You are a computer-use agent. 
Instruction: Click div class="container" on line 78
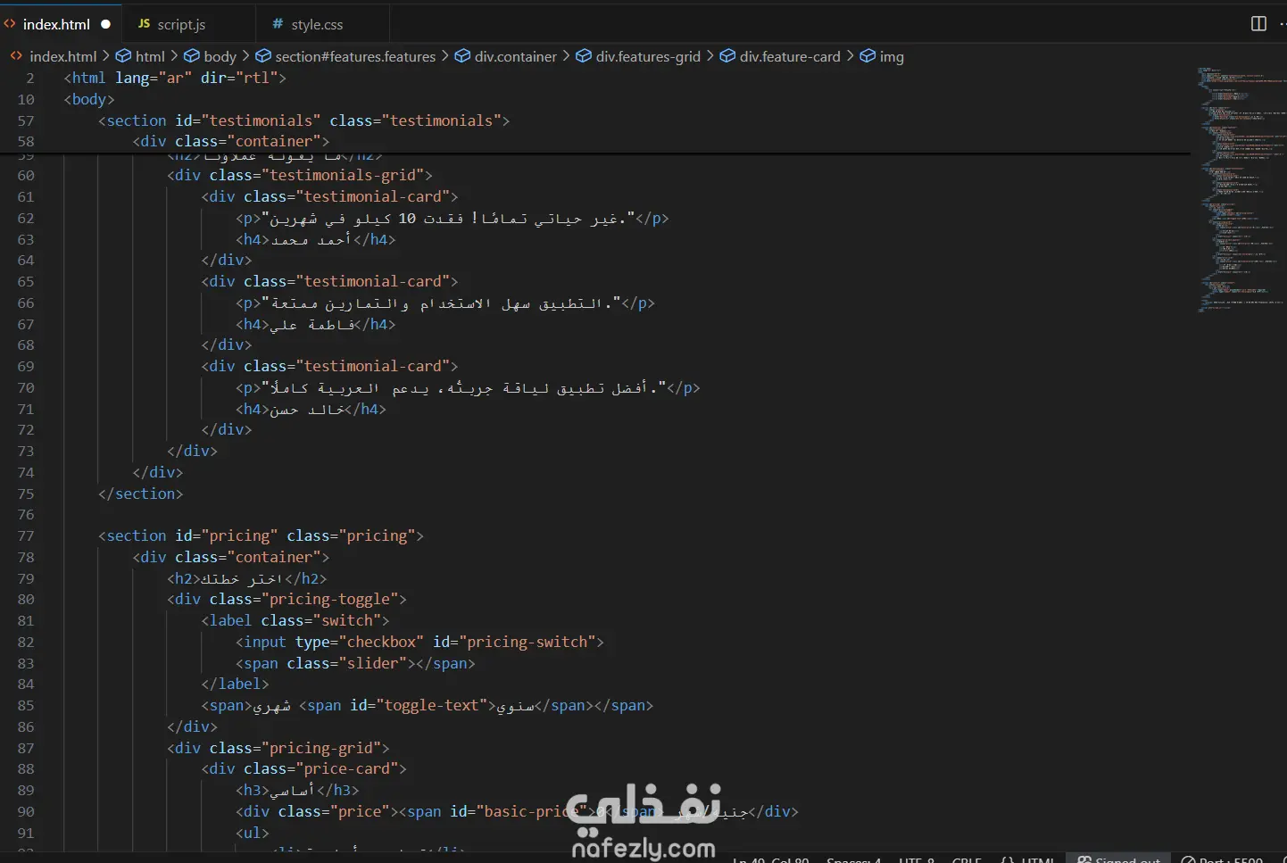click(x=231, y=557)
